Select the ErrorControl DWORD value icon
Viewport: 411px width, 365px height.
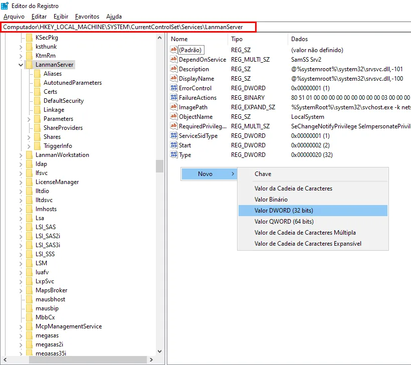pyautogui.click(x=173, y=88)
